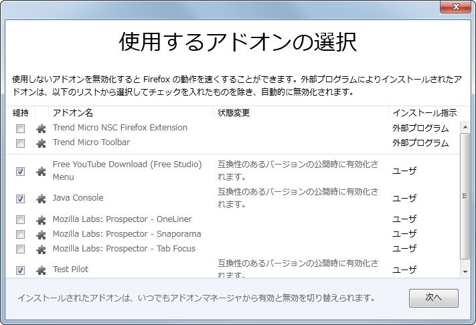Check the Trend Micro NSC Firefox Extension checkbox
476x325 pixels.
point(20,128)
